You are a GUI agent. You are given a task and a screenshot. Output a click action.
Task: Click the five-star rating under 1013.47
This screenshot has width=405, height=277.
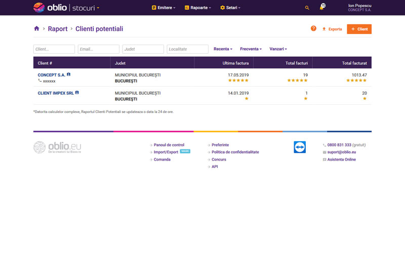(356, 81)
